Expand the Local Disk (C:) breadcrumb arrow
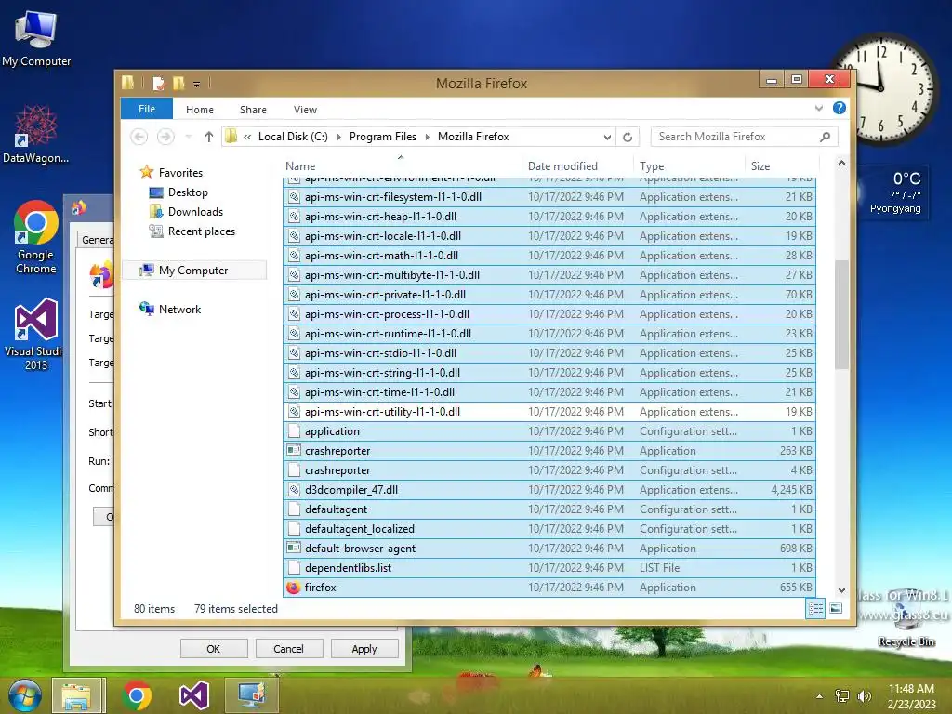The height and width of the screenshot is (714, 952). (338, 138)
